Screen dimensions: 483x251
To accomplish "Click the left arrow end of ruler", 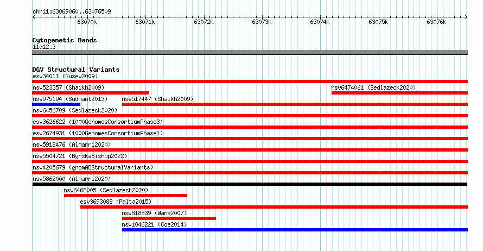I will [34, 17].
